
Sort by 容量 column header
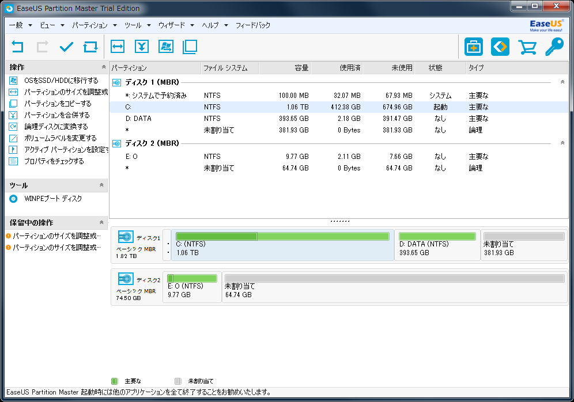[x=285, y=67]
